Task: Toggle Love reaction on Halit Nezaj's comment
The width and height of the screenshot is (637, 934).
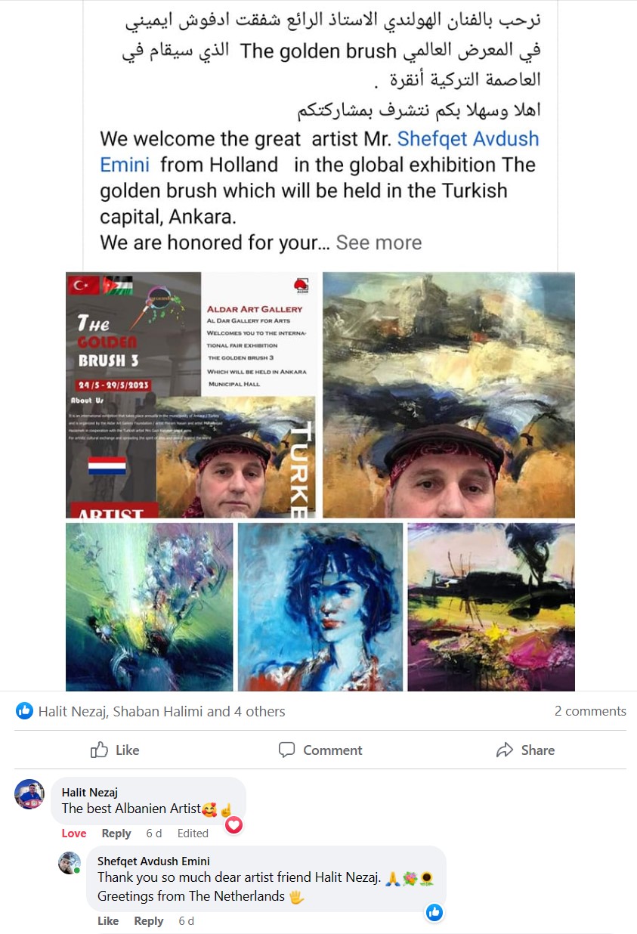Action: (x=74, y=833)
